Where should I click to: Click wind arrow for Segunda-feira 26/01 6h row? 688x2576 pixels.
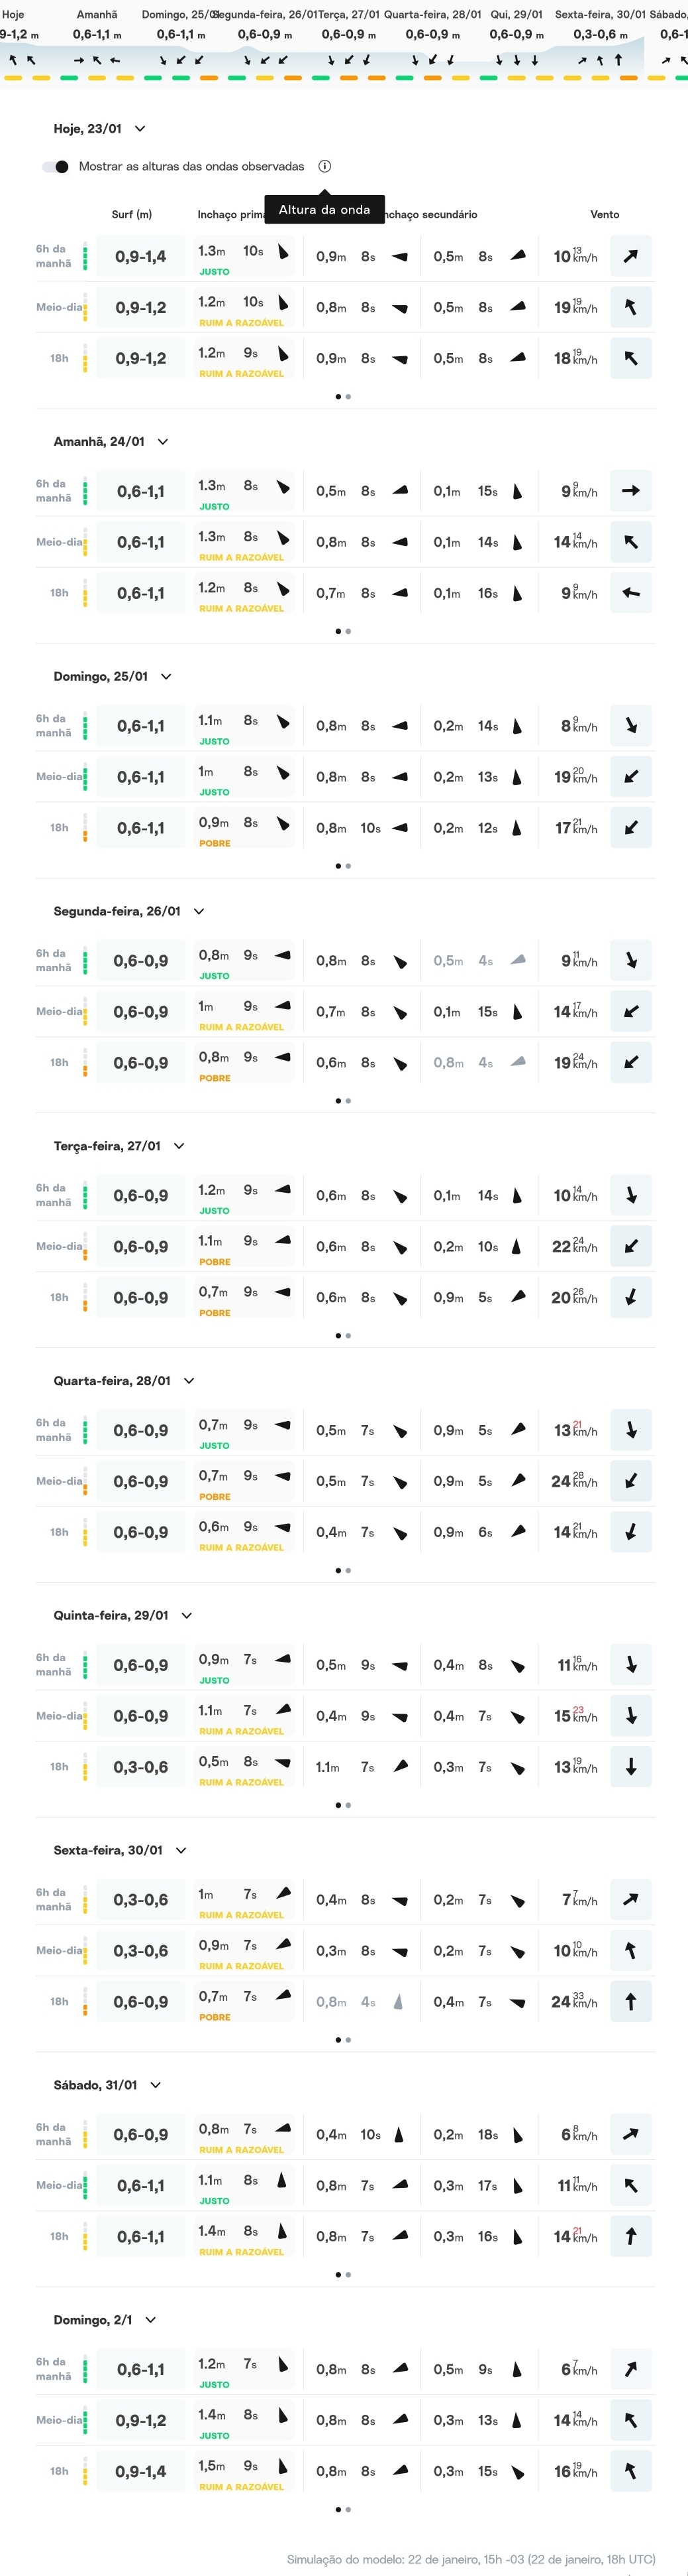[x=630, y=961]
